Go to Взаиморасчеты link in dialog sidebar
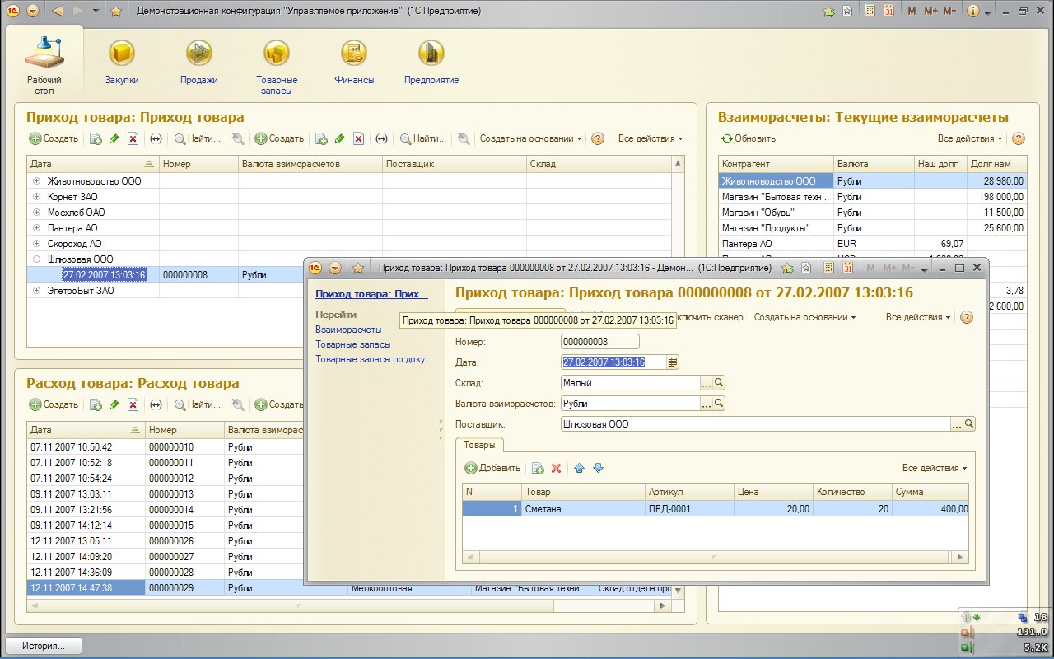The width and height of the screenshot is (1054, 659). [x=348, y=329]
